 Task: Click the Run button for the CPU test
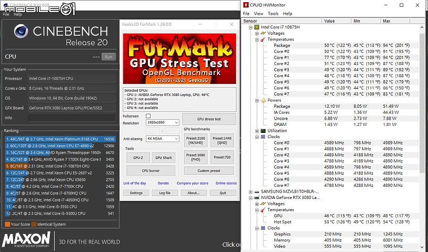coord(109,57)
